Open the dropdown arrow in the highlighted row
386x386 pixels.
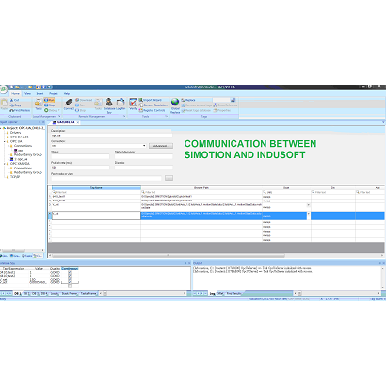(309, 214)
